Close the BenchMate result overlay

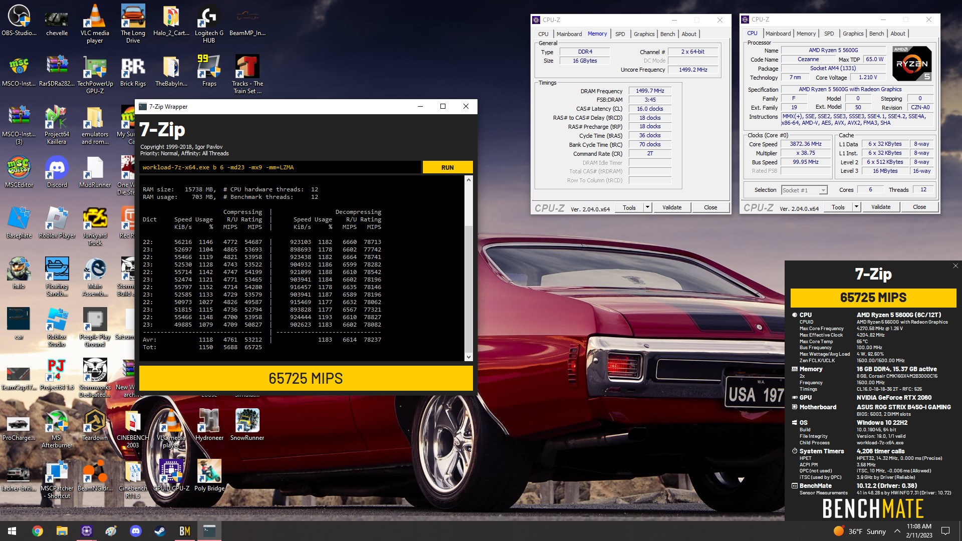[955, 266]
